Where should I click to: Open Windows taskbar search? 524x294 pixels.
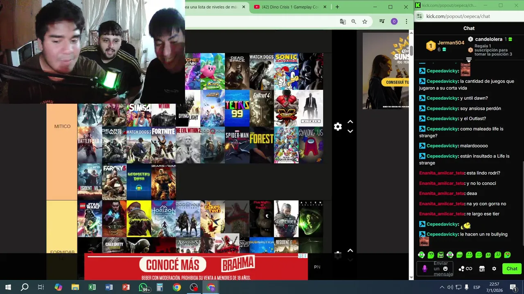(x=25, y=287)
